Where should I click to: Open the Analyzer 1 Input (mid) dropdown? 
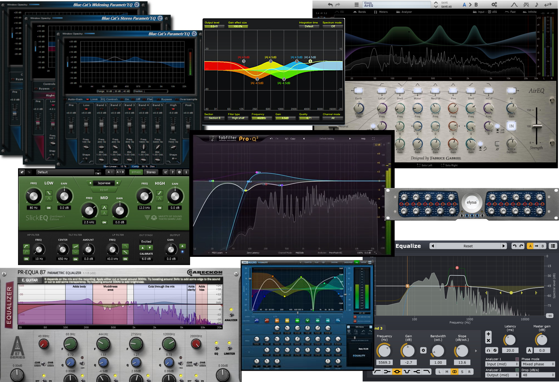502,364
